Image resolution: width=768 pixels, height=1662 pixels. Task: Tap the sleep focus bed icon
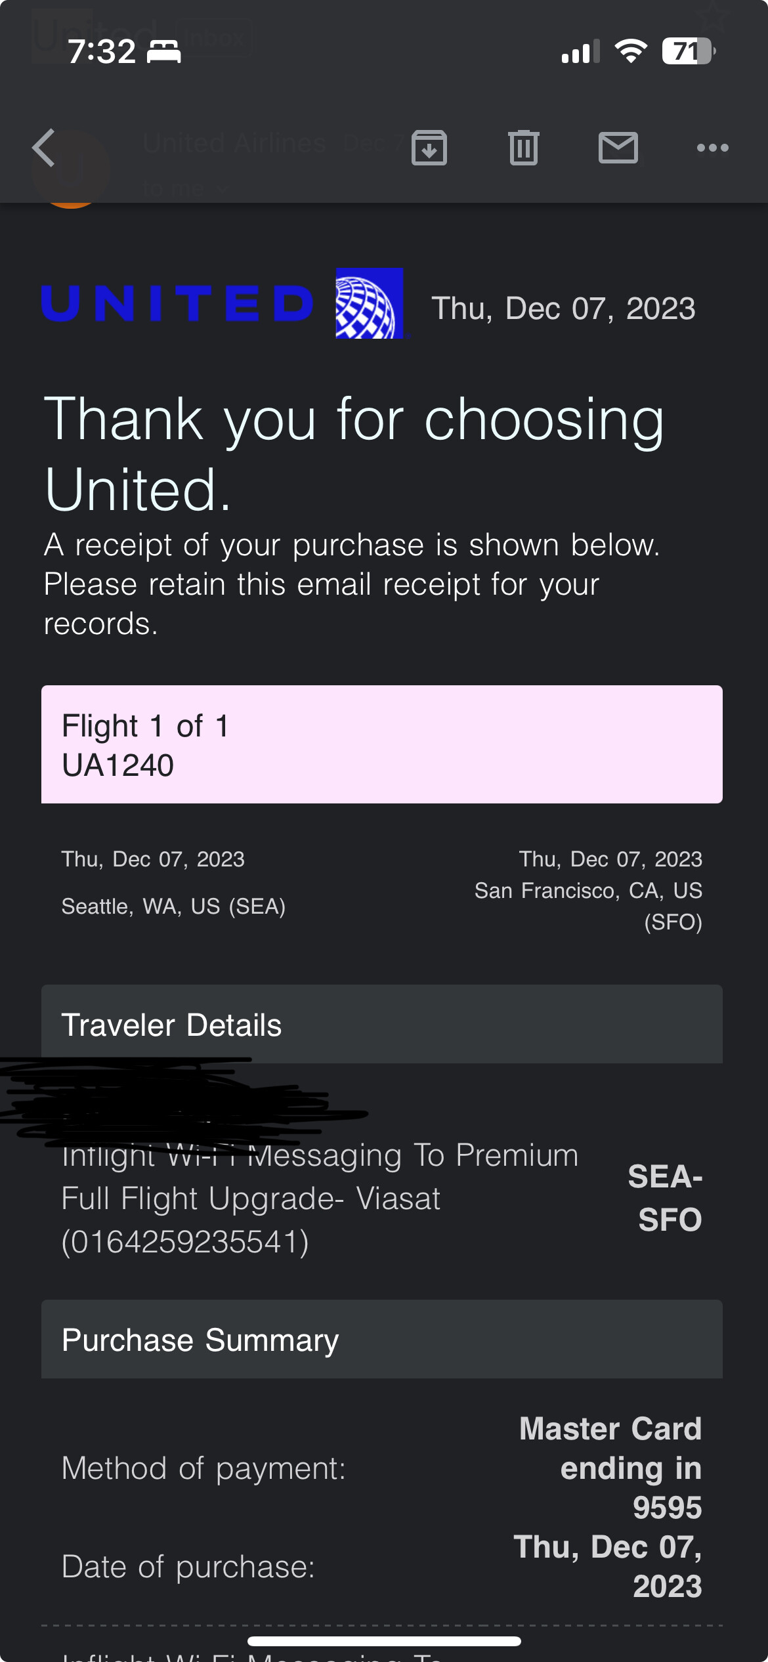tap(163, 51)
